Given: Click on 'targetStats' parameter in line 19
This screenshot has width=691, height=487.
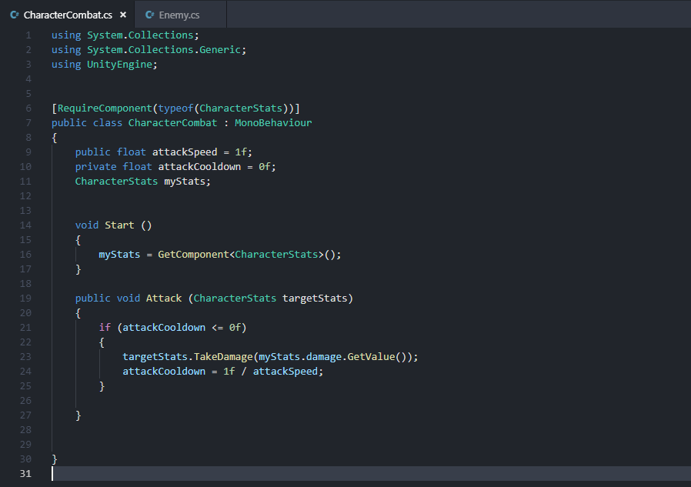Looking at the screenshot, I should [x=315, y=299].
